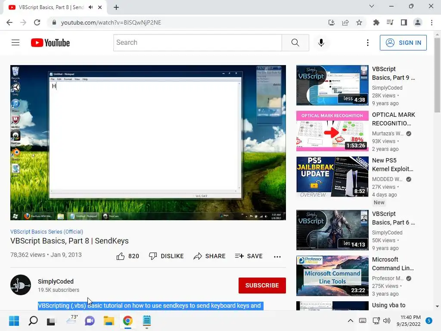Switch to Chrome on the taskbar

pyautogui.click(x=127, y=321)
